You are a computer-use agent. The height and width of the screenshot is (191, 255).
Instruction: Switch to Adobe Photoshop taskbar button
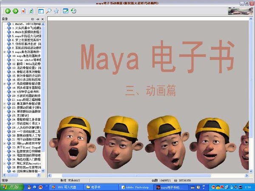pos(136,187)
